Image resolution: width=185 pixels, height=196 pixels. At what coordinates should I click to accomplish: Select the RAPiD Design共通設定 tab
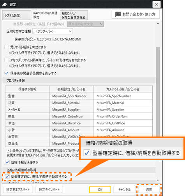point(46,15)
